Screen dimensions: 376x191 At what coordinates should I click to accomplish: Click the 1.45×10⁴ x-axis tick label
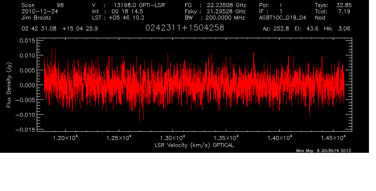point(333,138)
